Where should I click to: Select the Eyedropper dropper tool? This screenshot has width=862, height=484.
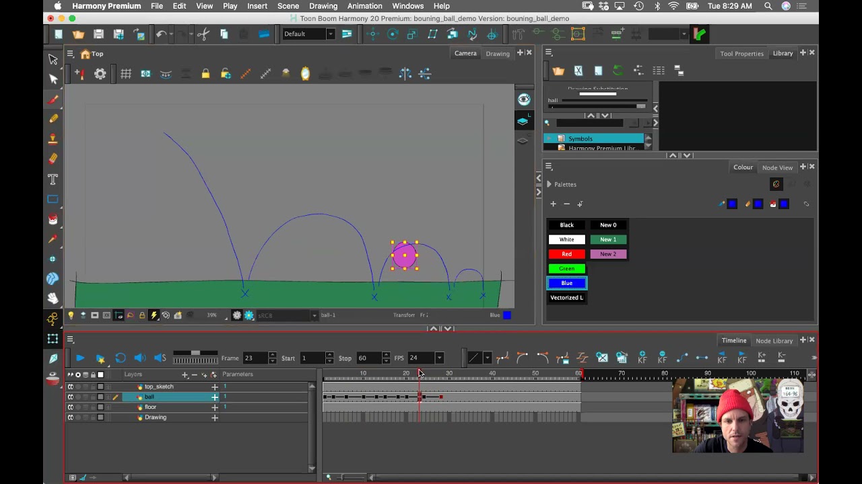(53, 239)
